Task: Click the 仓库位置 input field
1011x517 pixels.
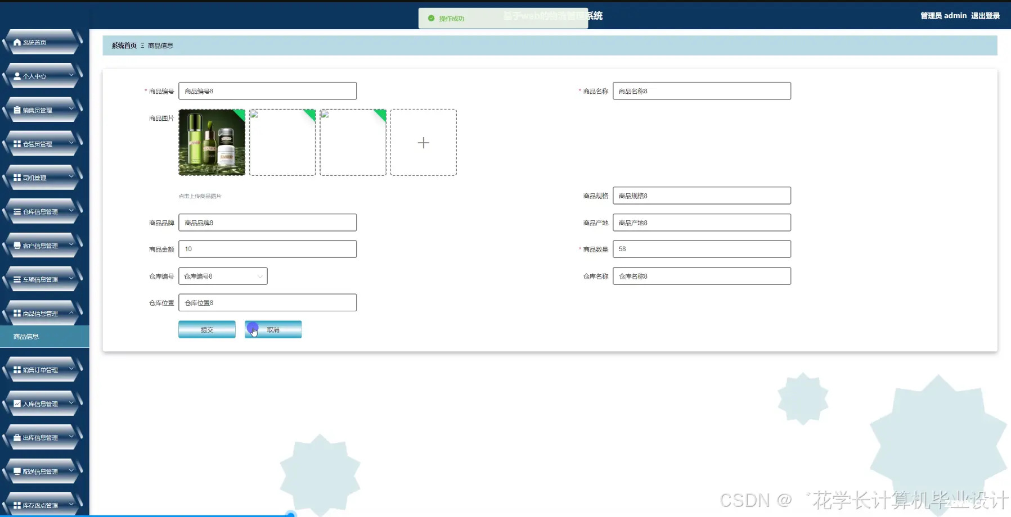Action: pyautogui.click(x=268, y=302)
